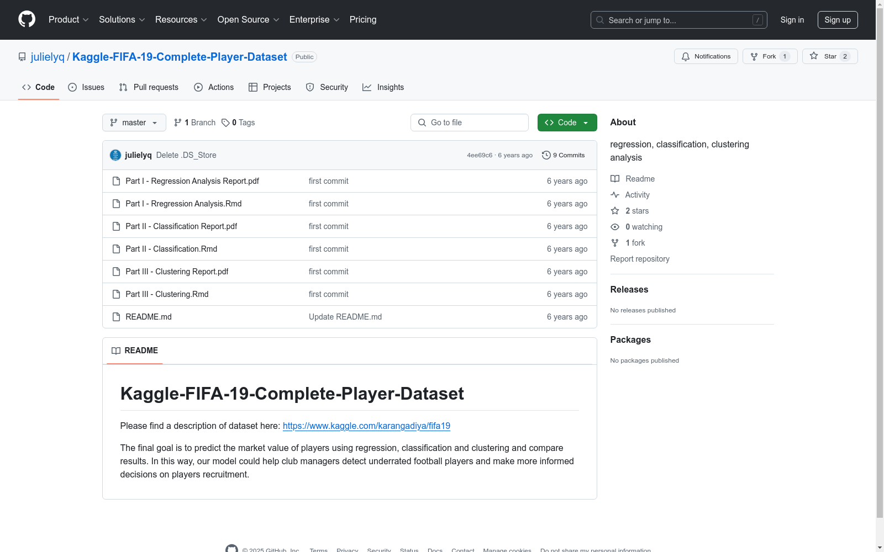
Task: Open the Pricing link
Action: click(363, 20)
